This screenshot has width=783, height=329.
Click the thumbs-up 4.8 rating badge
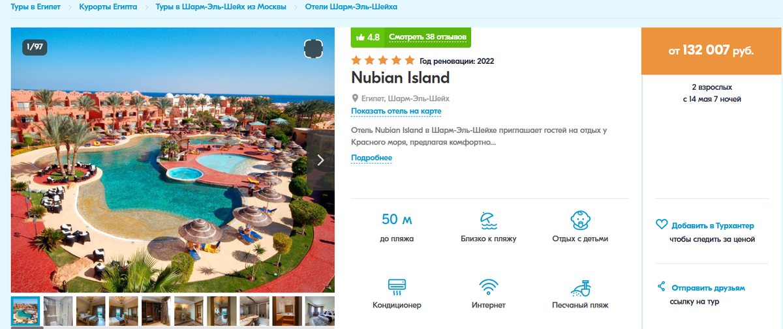click(367, 37)
